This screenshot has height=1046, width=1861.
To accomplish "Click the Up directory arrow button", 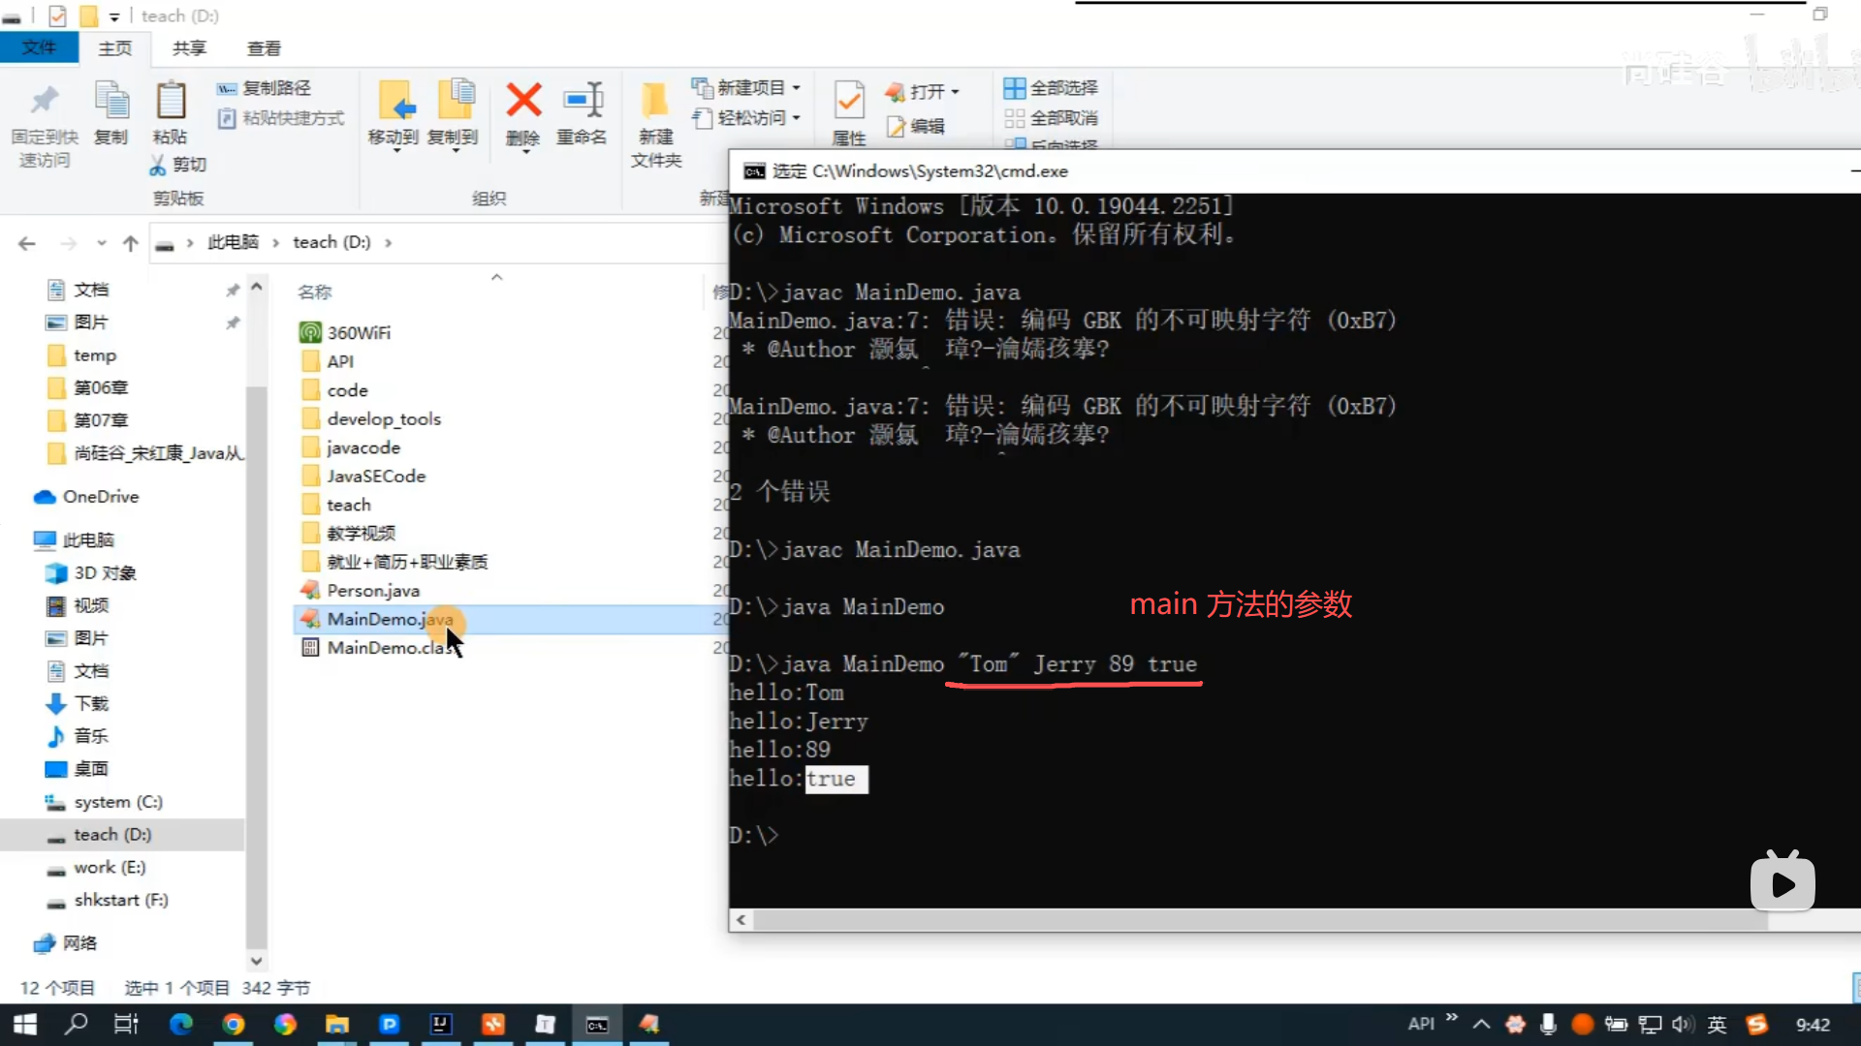I will point(131,243).
